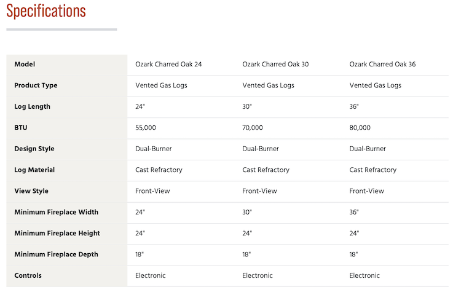Click Electronic under Oak 24 column
This screenshot has height=287, width=461.
tap(150, 275)
